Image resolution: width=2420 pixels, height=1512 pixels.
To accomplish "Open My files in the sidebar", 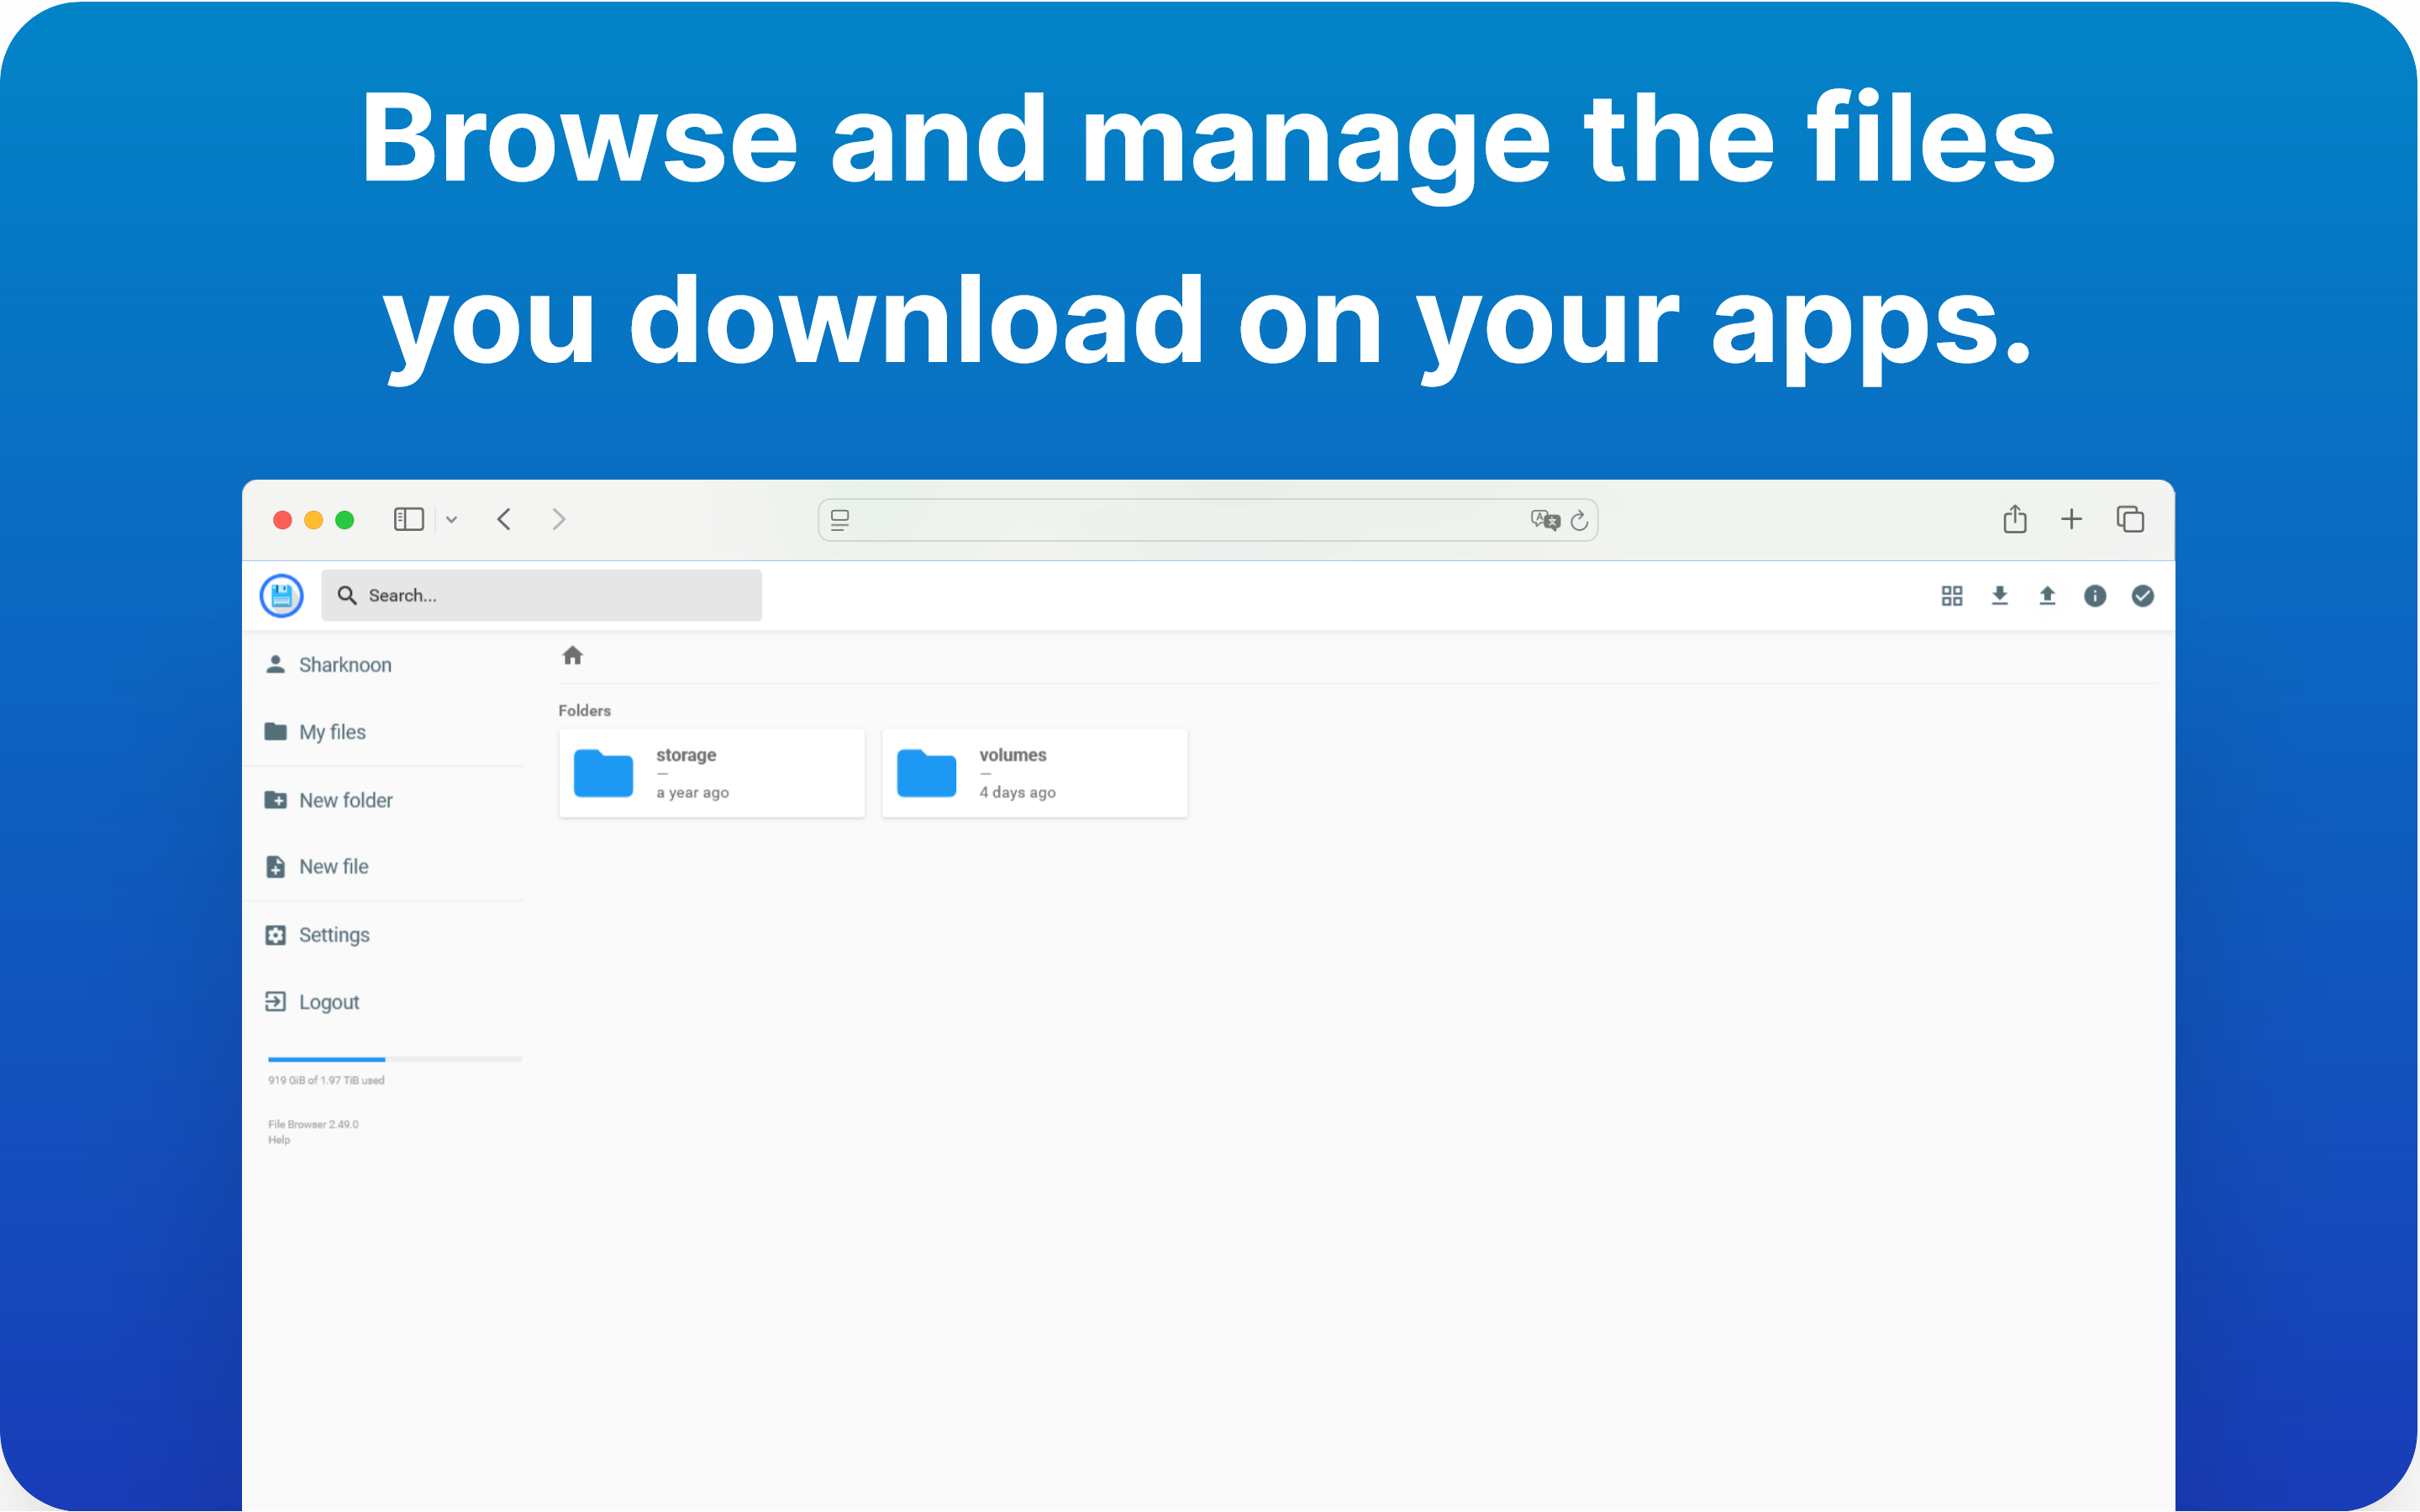I will tap(332, 732).
